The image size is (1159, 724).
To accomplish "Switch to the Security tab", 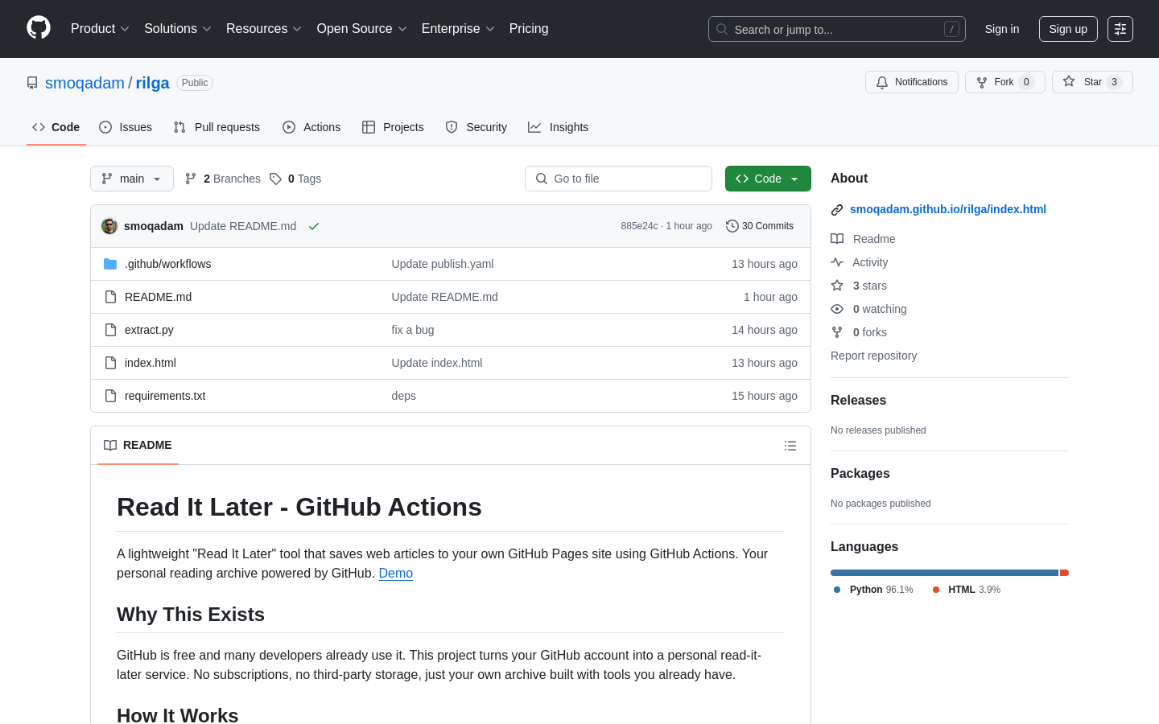I will click(x=476, y=127).
